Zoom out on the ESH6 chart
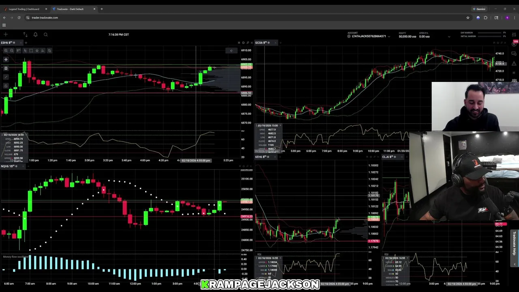The image size is (519, 292). point(12,50)
